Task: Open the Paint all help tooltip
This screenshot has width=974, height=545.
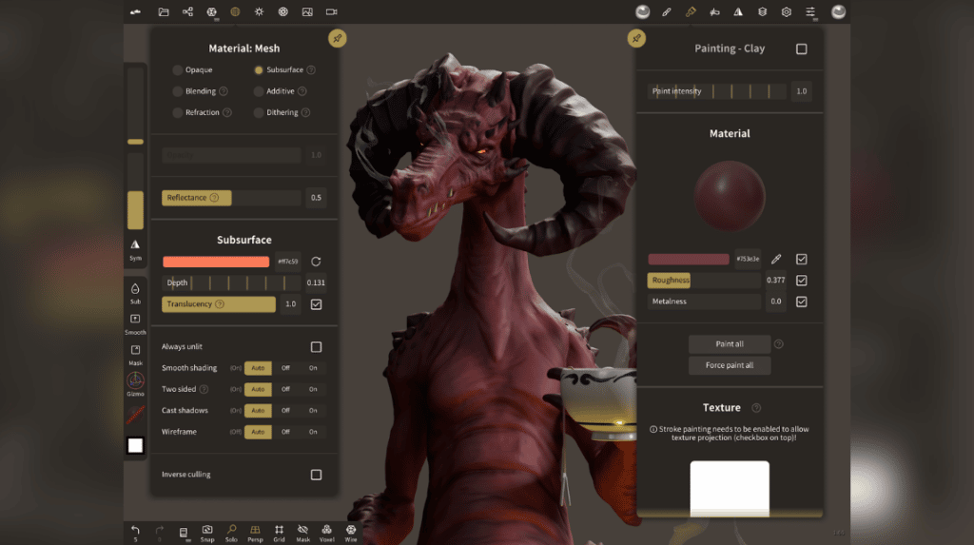Action: click(x=779, y=344)
